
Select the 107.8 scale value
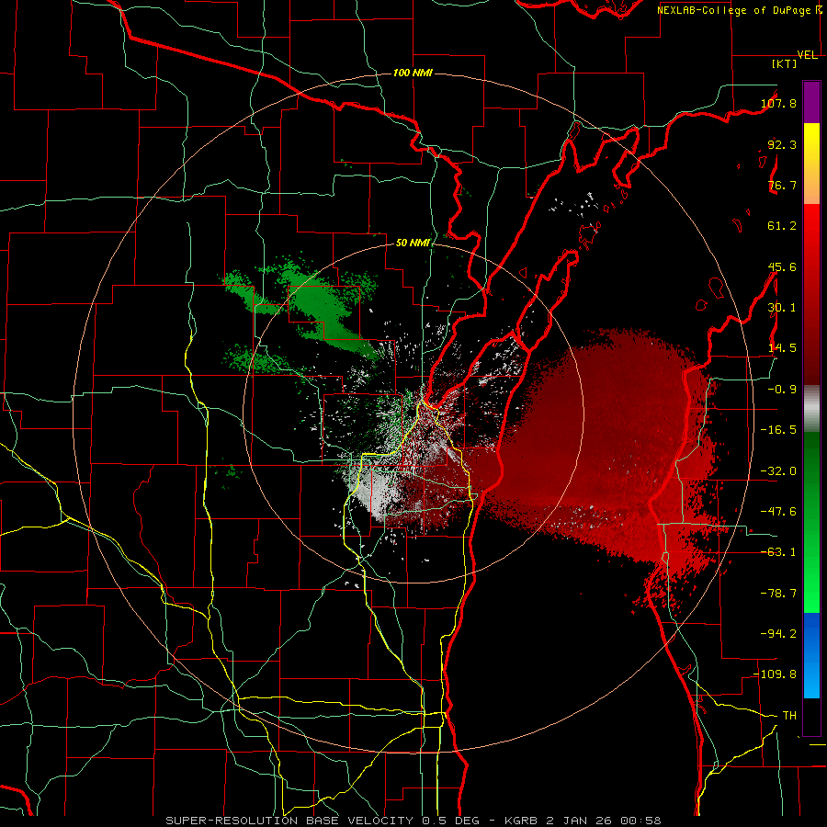point(778,103)
